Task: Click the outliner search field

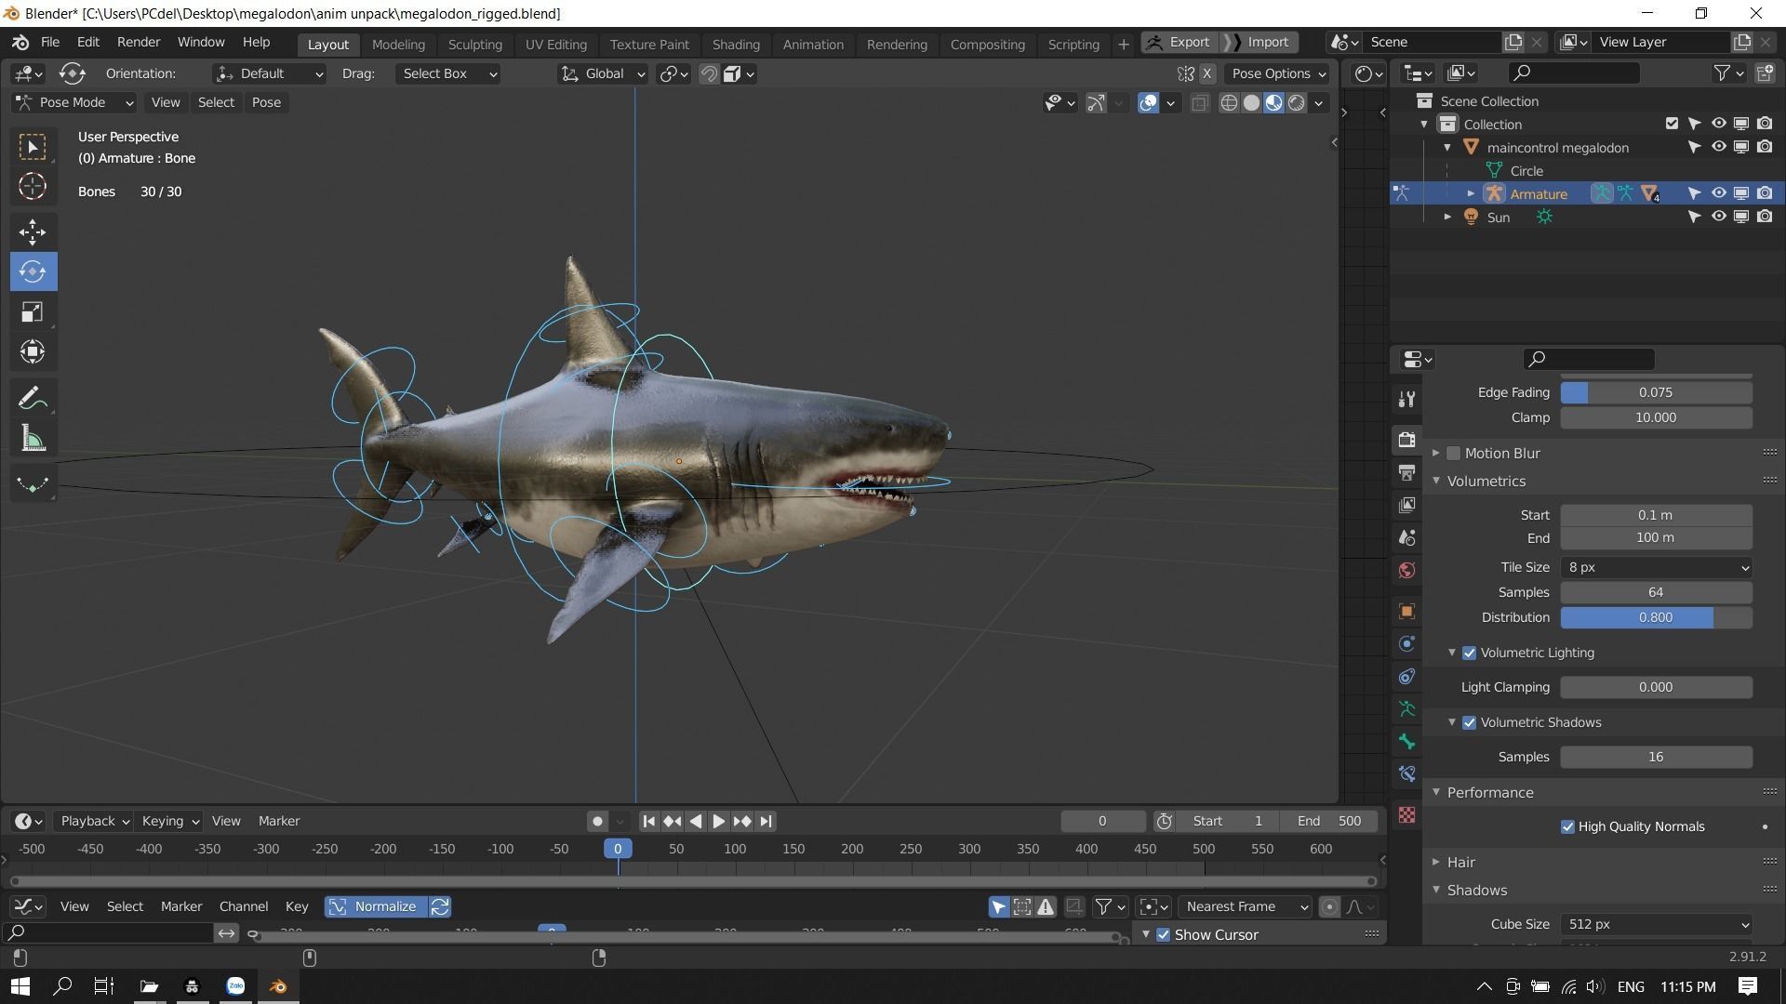Action: tap(1574, 73)
